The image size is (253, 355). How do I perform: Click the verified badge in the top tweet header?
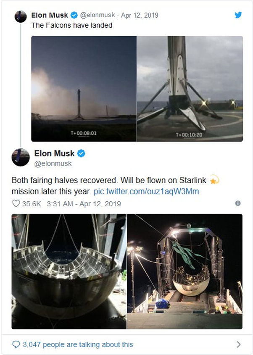[x=74, y=16]
